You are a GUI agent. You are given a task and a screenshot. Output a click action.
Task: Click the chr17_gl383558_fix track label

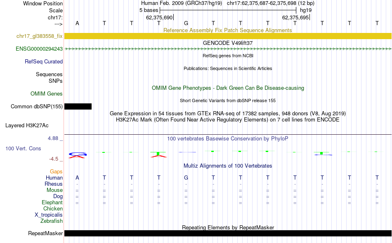(40, 36)
